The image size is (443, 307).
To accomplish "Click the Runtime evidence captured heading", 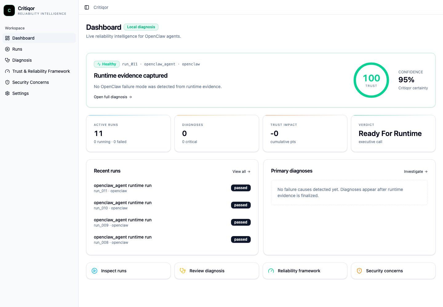I will (131, 76).
